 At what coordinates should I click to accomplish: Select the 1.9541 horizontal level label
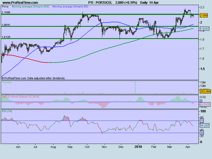coord(6,25)
